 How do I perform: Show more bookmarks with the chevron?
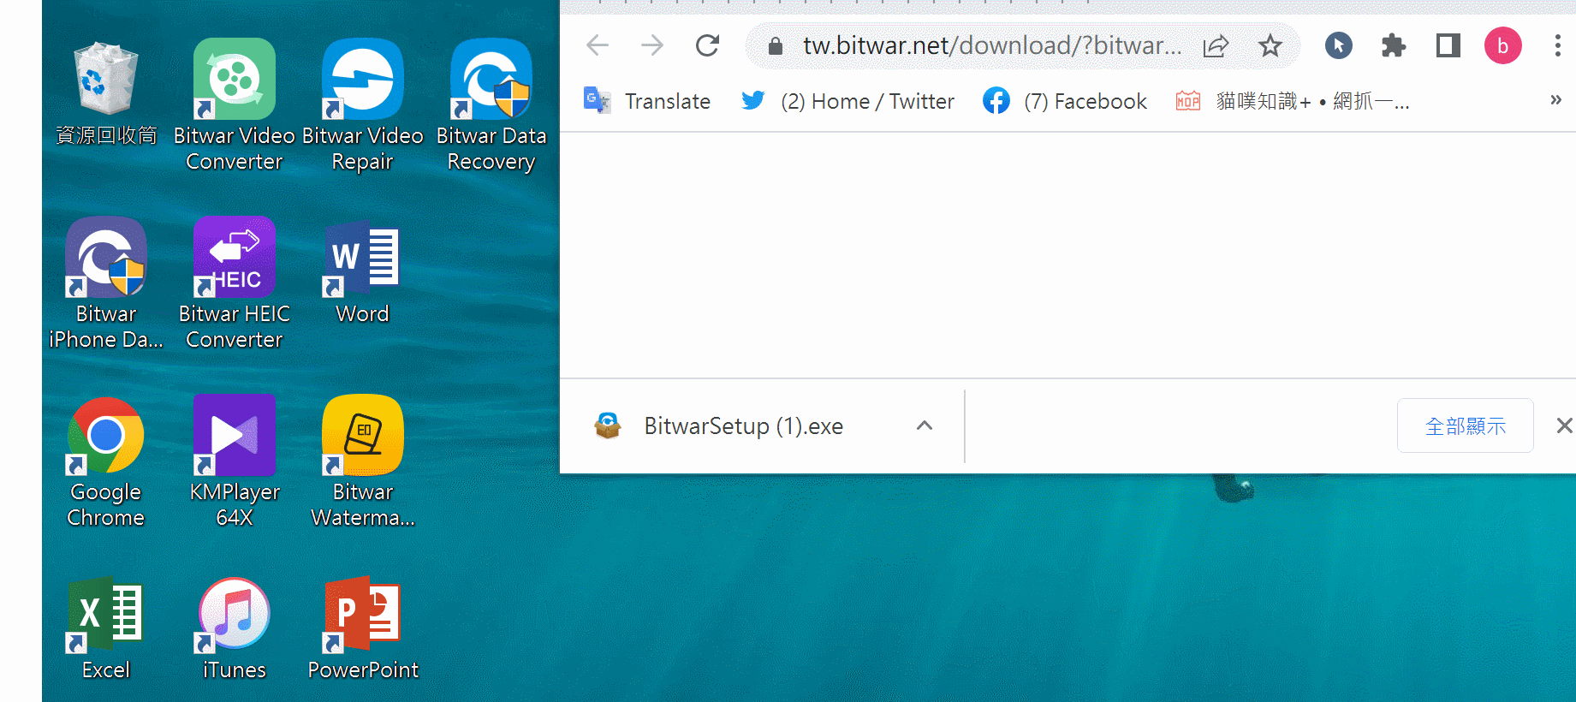tap(1555, 100)
